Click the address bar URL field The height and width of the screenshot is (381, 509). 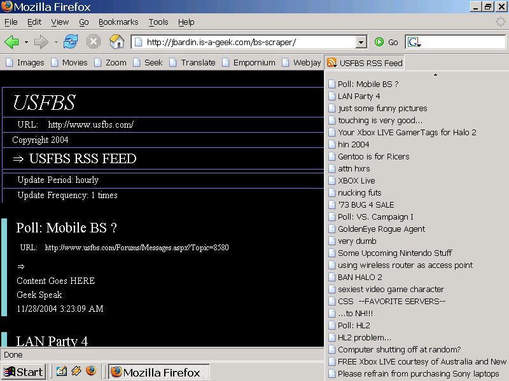tap(244, 42)
